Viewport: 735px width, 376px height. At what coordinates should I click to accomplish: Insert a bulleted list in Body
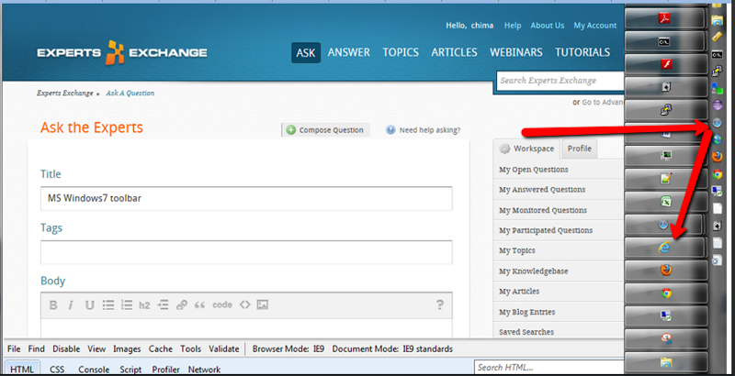coord(108,305)
